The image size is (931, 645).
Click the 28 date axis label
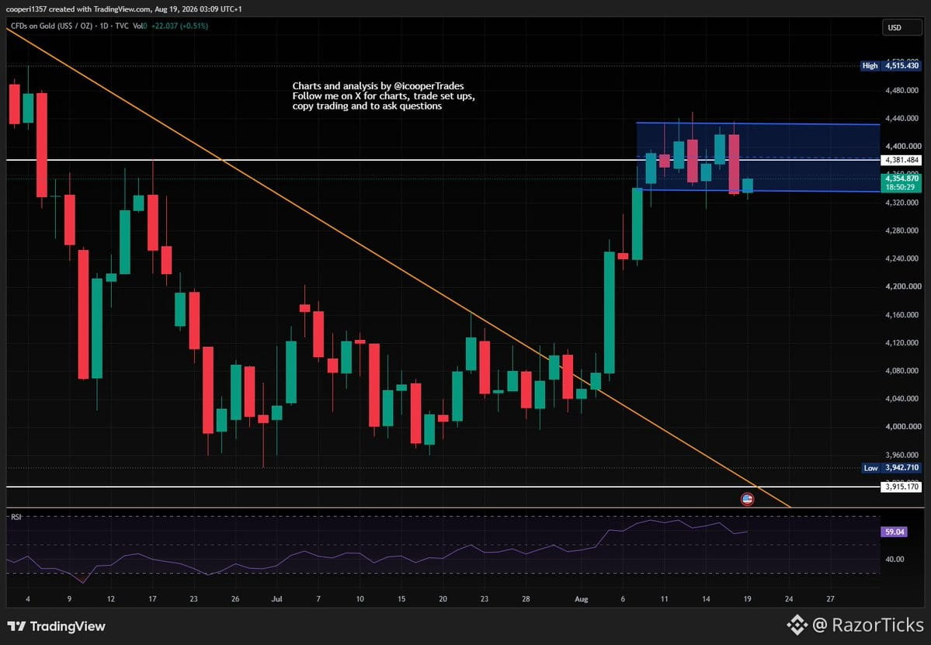pyautogui.click(x=526, y=598)
